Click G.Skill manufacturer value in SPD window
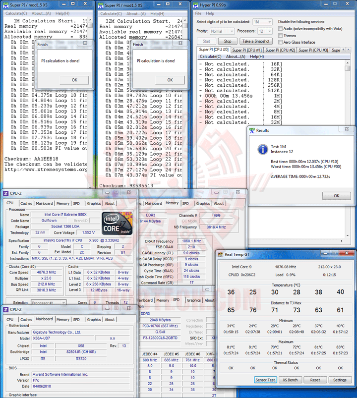The image size is (357, 398). tap(160, 332)
